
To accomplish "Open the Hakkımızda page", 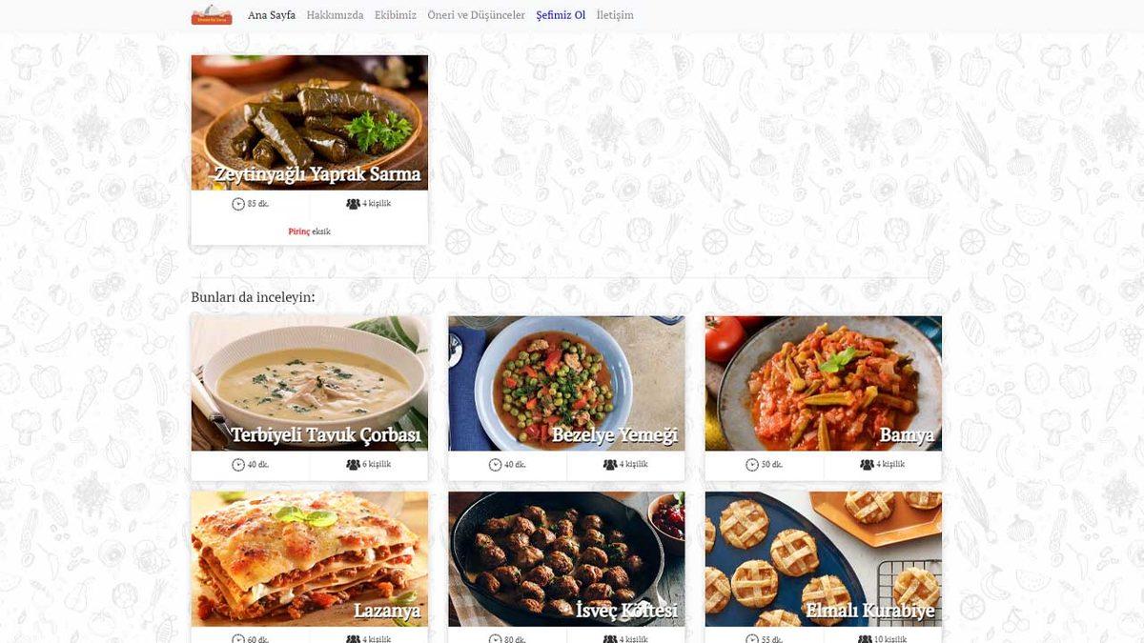I will point(335,15).
